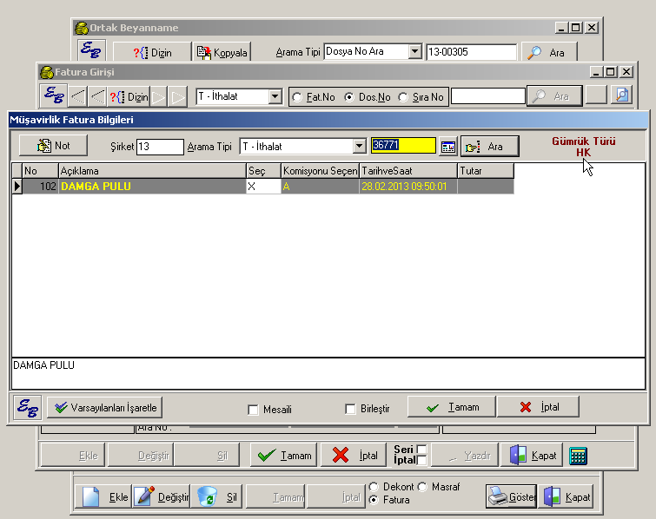Viewport: 656px width, 519px height.
Task: Click the Kopyala button in Ortak Beyanname
Action: tap(222, 53)
